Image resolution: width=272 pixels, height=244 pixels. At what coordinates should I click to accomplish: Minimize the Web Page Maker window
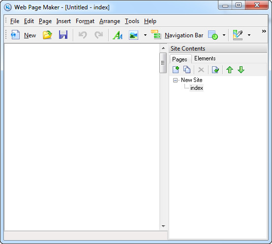[x=225, y=5]
